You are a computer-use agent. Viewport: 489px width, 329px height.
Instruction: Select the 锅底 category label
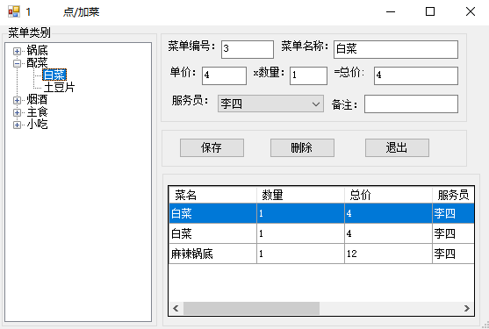37,51
